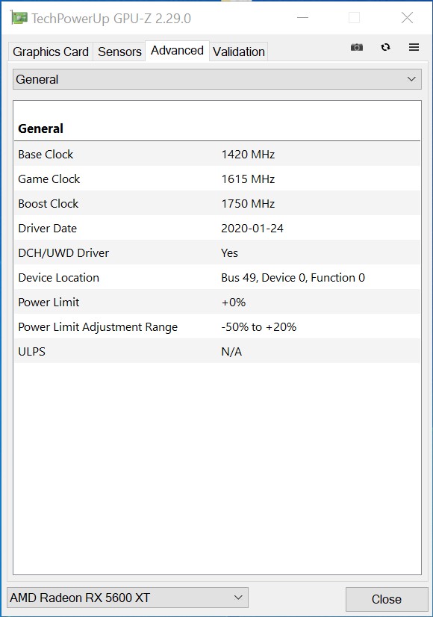Click the Close button

point(387,599)
